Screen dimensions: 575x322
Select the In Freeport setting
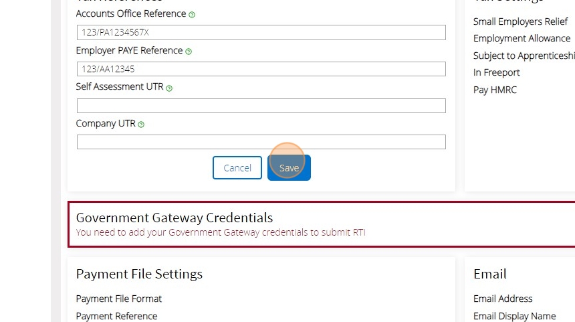496,72
